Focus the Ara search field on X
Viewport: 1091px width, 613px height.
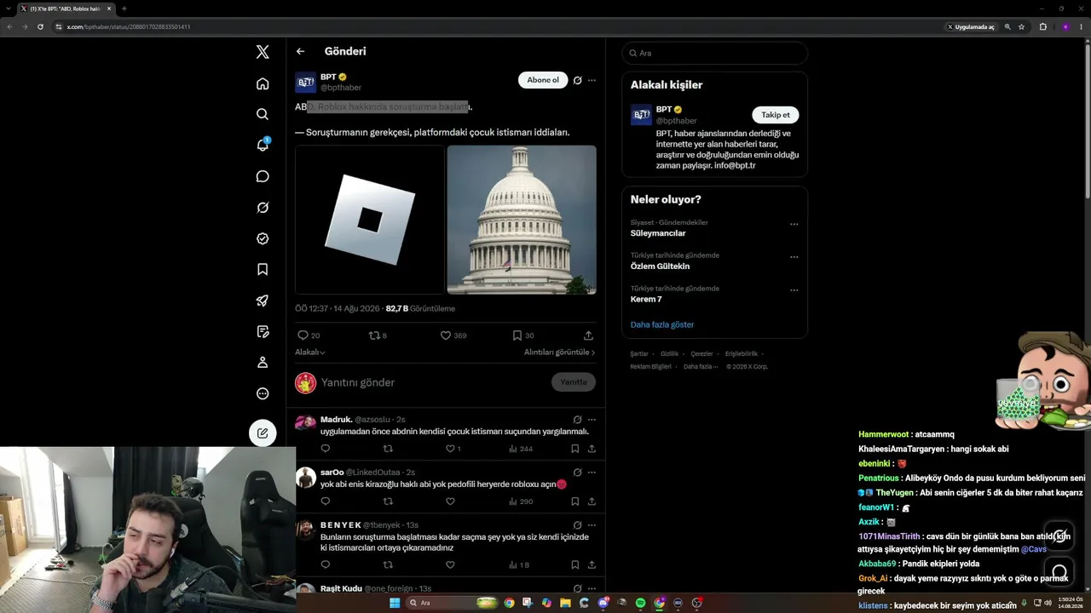pos(714,53)
